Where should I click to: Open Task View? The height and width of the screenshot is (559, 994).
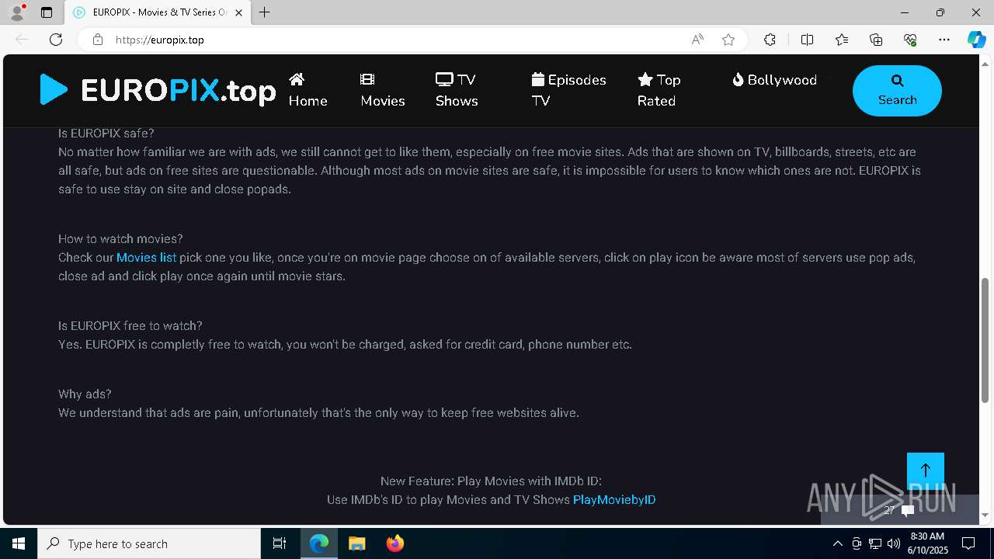280,543
